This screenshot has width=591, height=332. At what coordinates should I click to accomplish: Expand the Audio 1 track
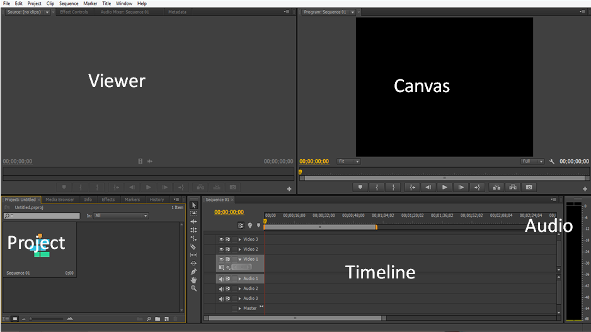[239, 278]
